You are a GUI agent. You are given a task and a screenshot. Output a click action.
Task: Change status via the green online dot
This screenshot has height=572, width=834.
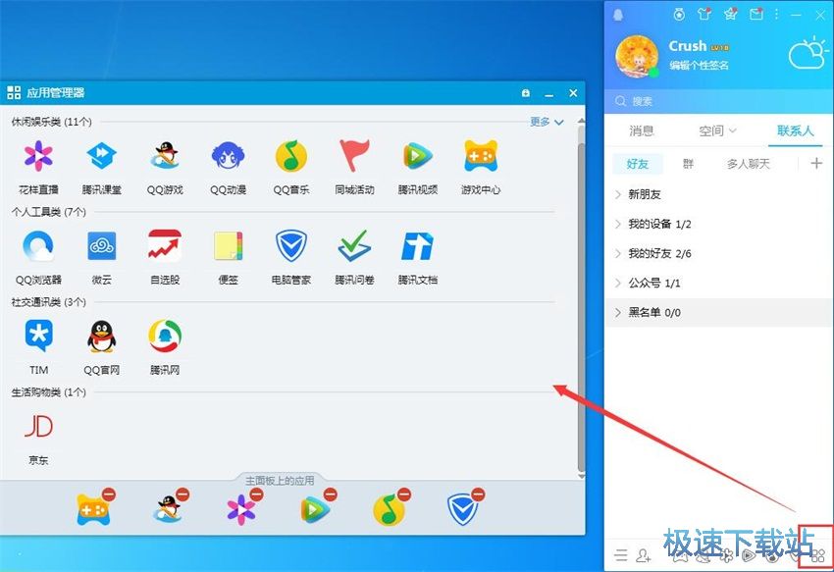coord(654,73)
